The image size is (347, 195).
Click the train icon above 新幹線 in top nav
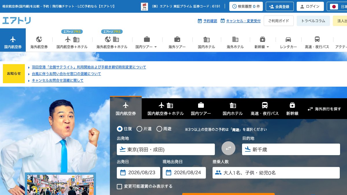pos(263,39)
